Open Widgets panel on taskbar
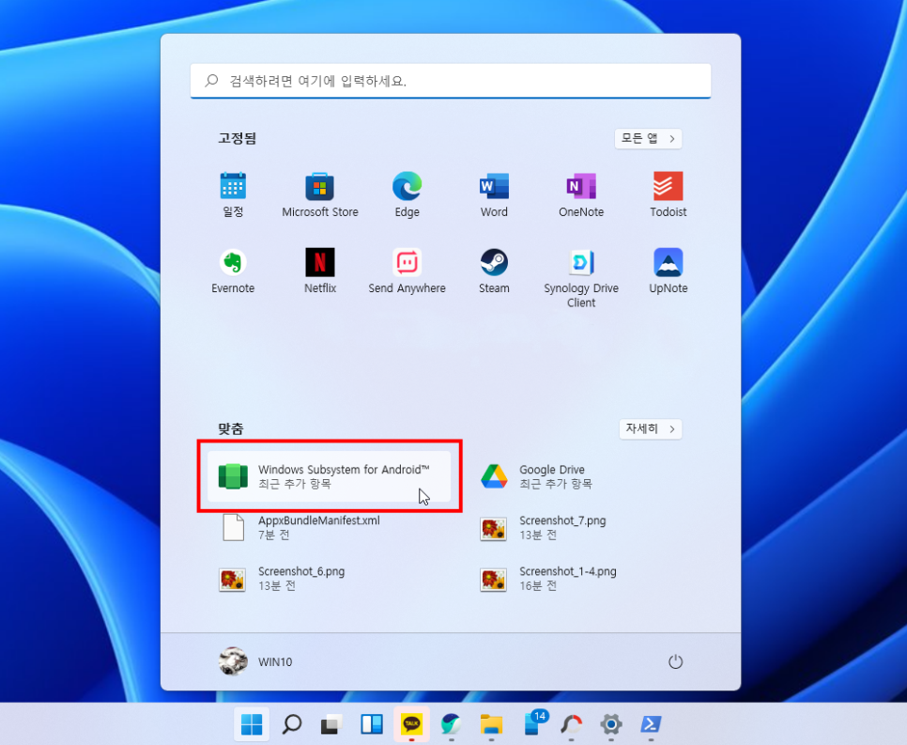Viewport: 907px width, 745px height. 372,724
